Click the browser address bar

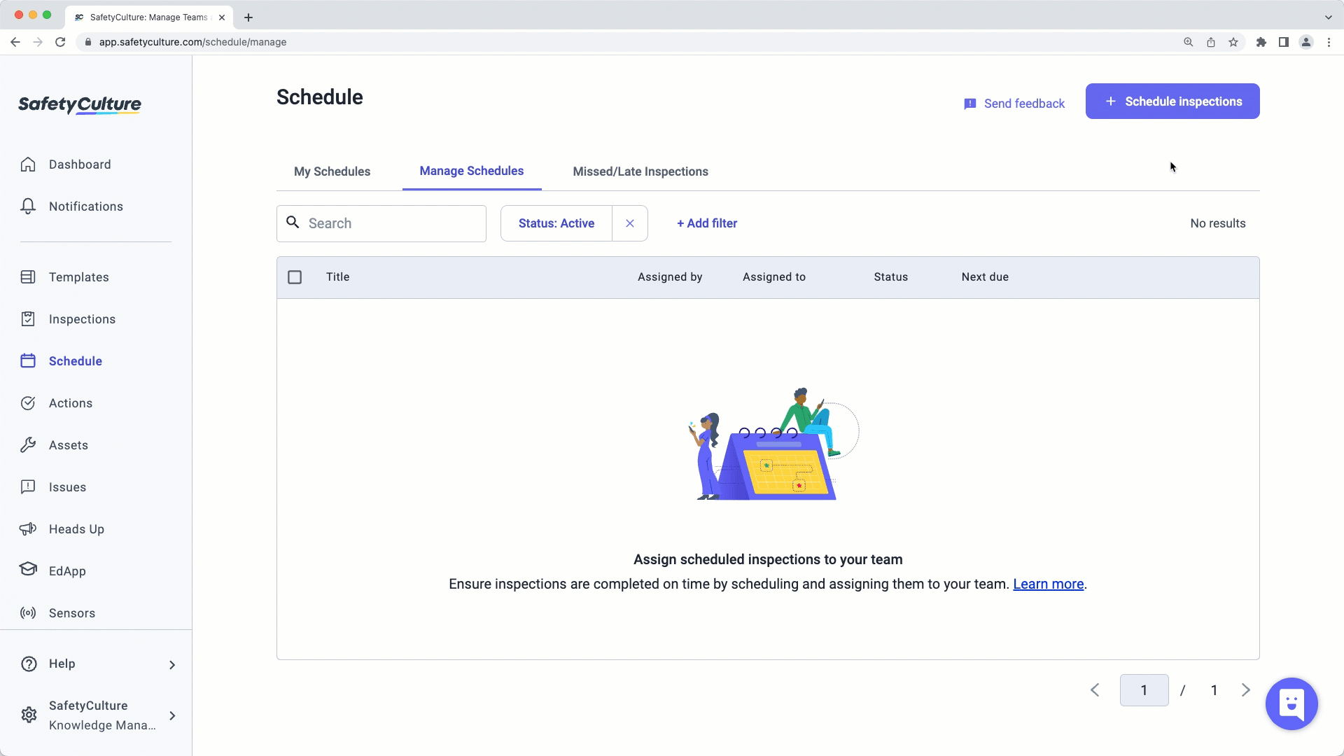tap(630, 42)
